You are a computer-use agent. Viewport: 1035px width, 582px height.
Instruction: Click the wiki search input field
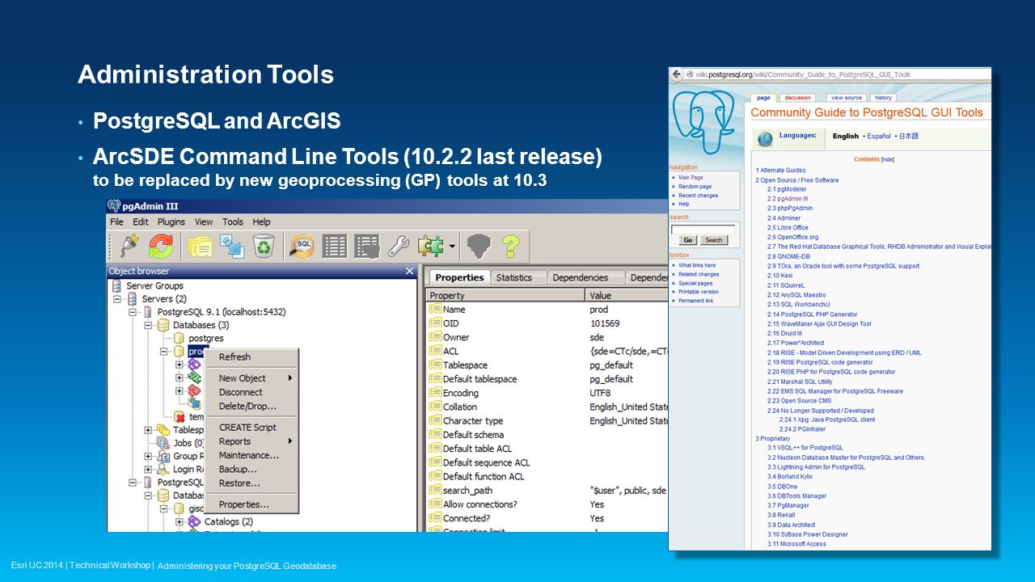[703, 229]
